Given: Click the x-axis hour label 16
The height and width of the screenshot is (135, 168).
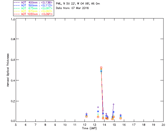Looking at the screenshot, I should (124, 125).
